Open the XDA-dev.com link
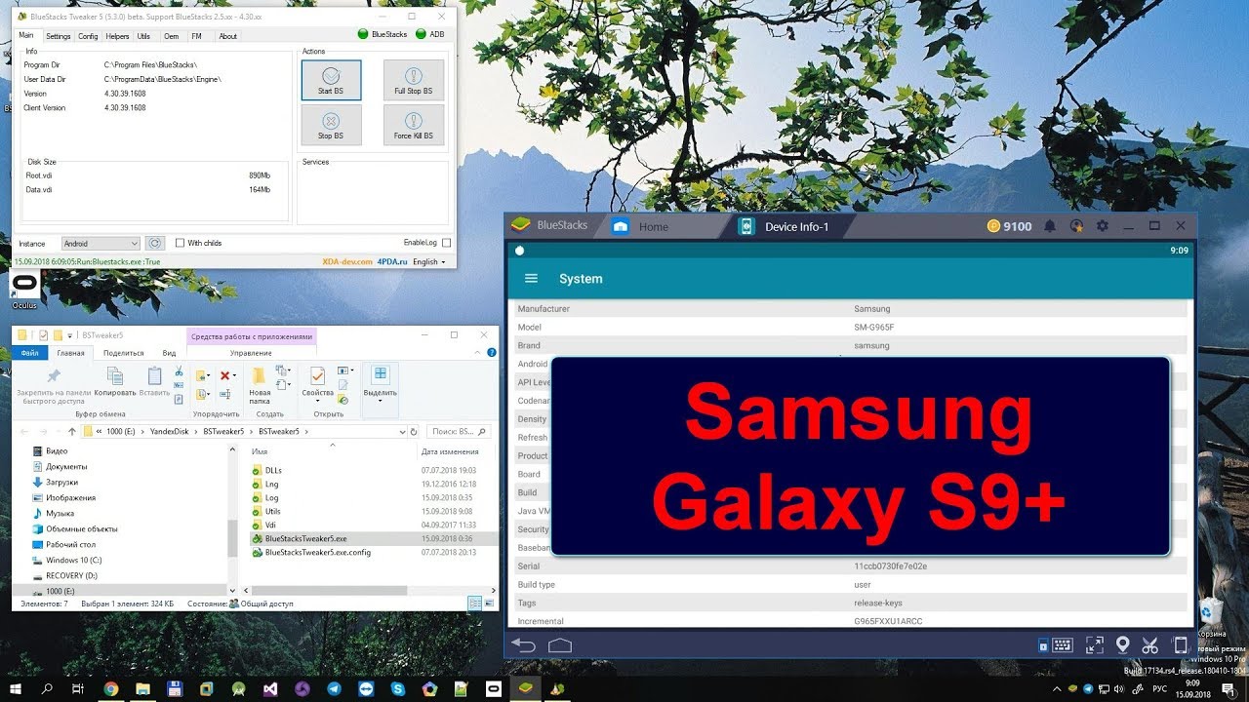The width and height of the screenshot is (1249, 702). pyautogui.click(x=347, y=262)
